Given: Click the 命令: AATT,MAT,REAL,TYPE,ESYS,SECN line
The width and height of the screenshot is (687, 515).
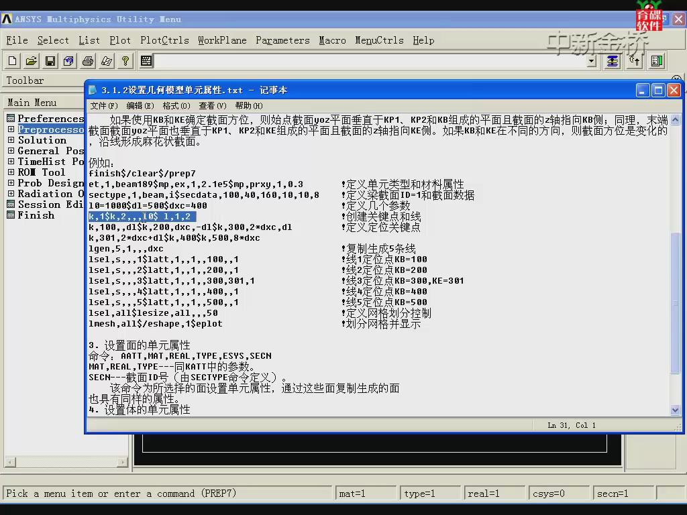Looking at the screenshot, I should coord(180,356).
